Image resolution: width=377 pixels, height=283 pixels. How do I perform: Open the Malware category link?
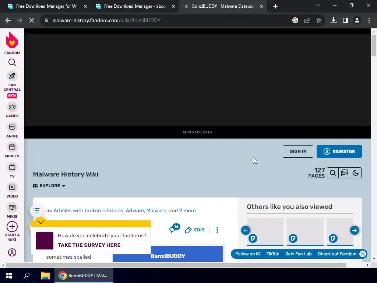click(156, 210)
